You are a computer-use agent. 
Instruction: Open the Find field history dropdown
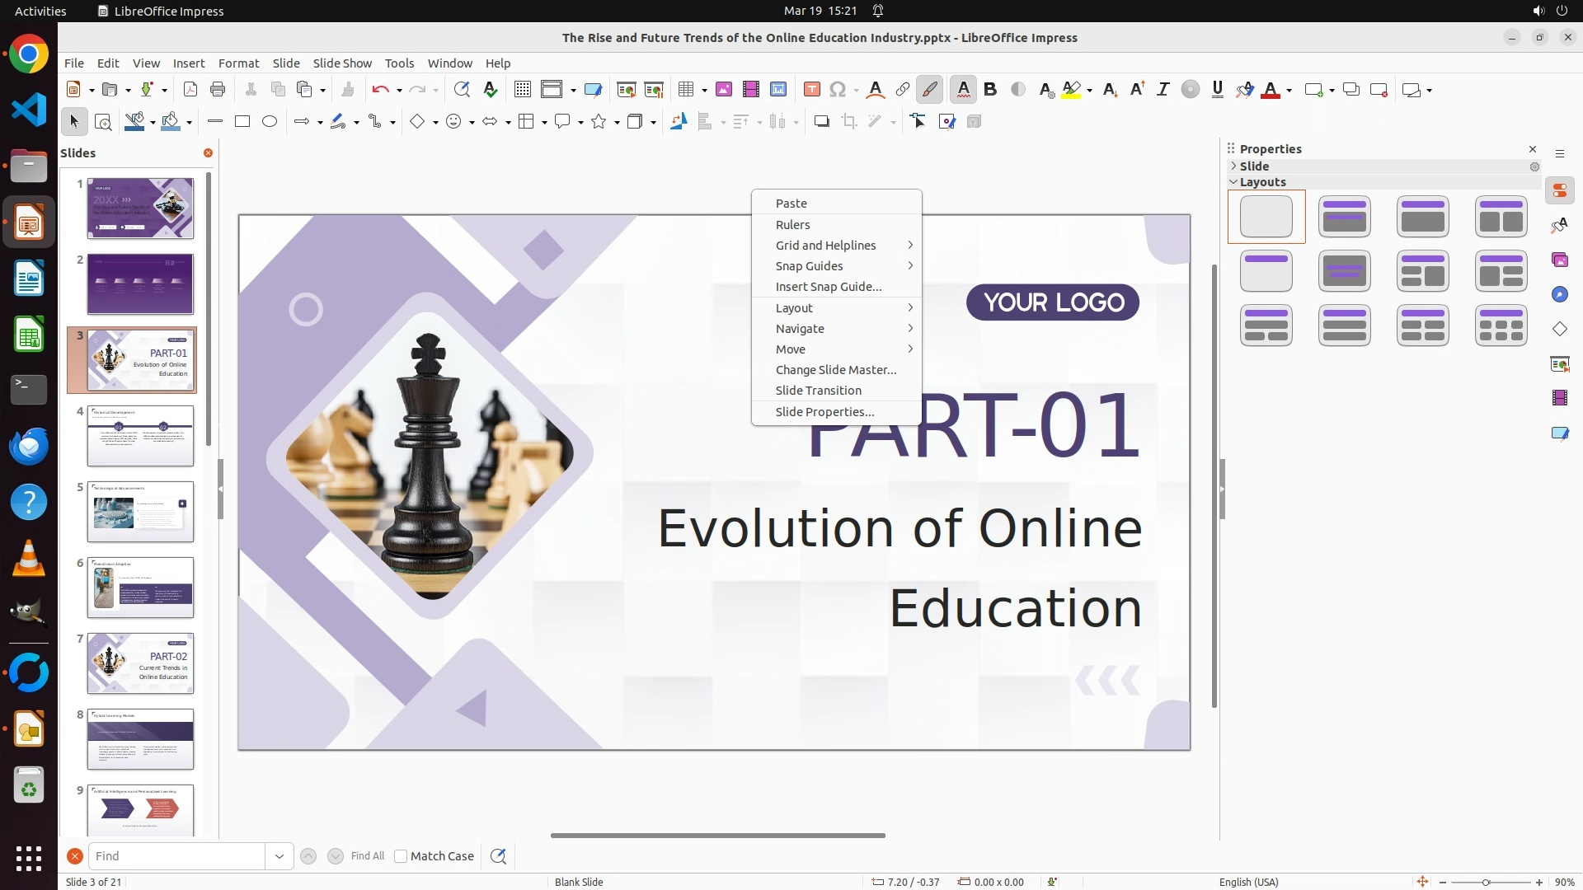click(x=279, y=856)
